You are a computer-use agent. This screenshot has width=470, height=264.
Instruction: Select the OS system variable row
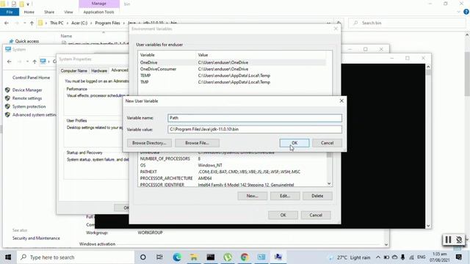(x=232, y=166)
